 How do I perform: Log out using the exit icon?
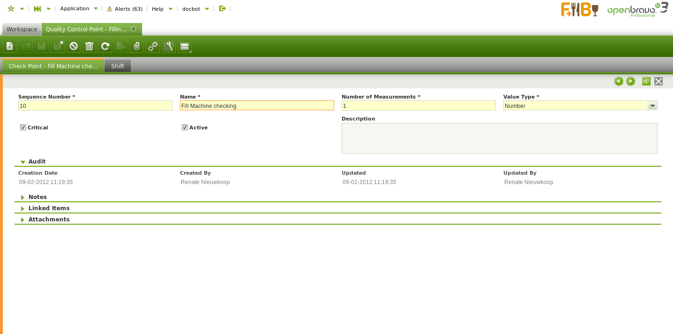tap(222, 8)
